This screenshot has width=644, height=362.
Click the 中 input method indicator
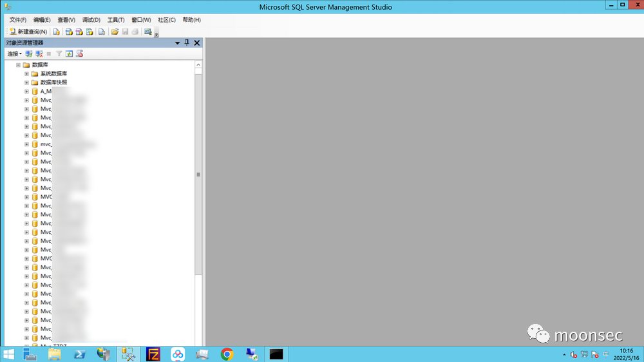click(606, 355)
